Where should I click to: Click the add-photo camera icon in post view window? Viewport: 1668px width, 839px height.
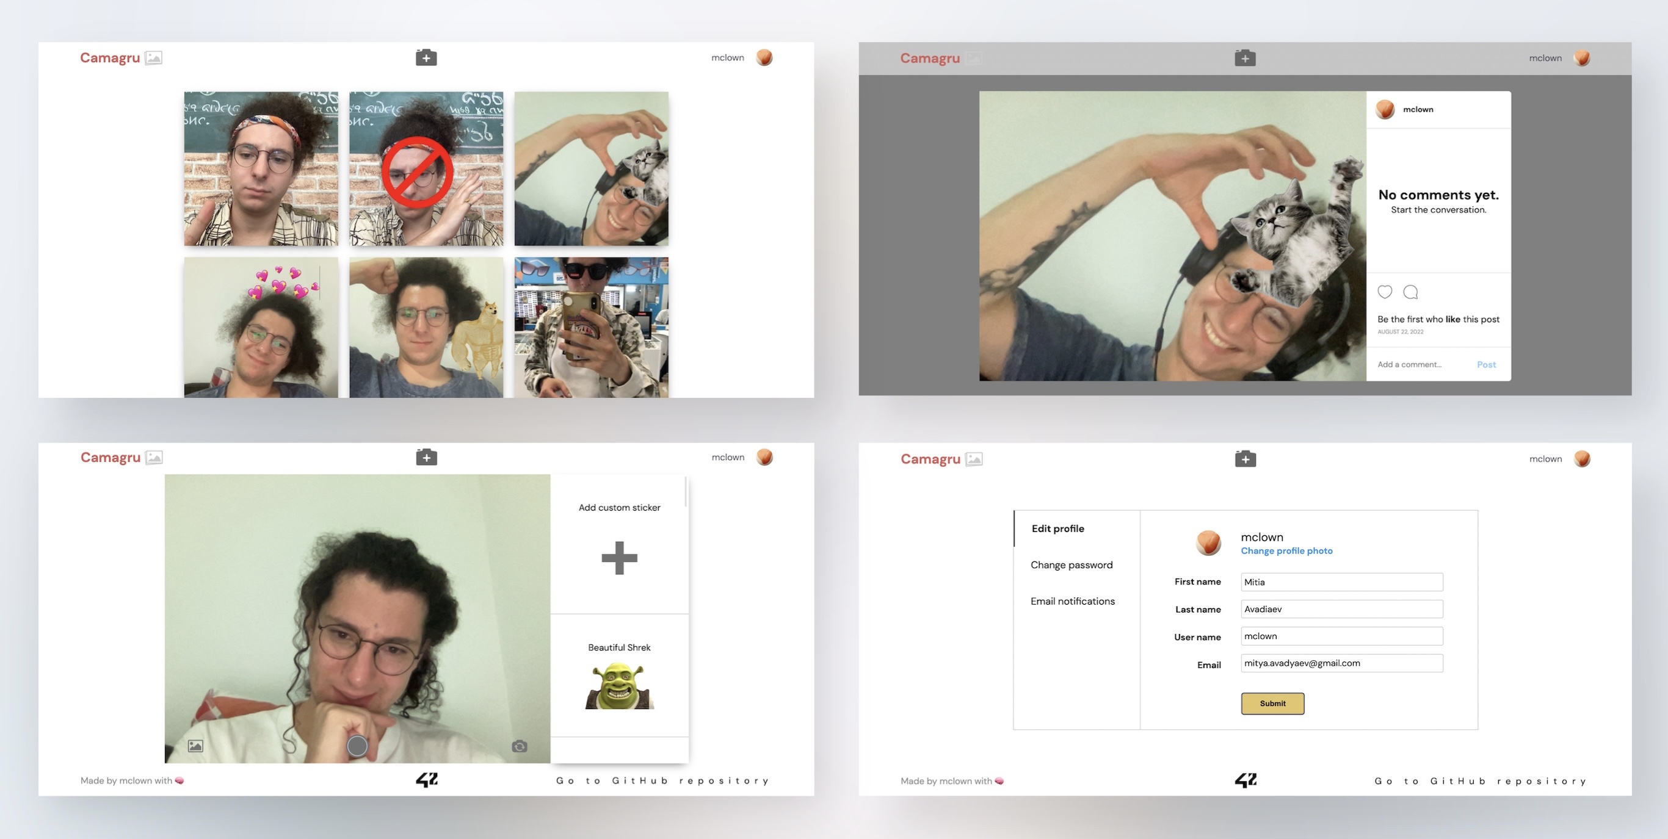(1244, 57)
